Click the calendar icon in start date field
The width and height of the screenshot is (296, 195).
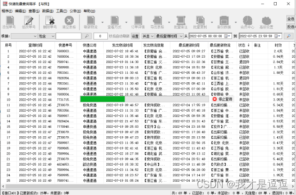pos(226,36)
